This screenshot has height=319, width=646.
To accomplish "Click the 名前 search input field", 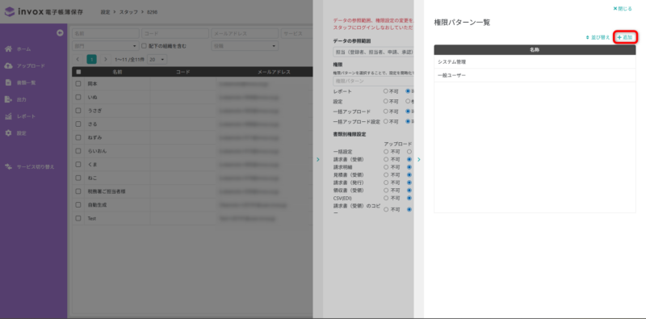I will 106,33.
